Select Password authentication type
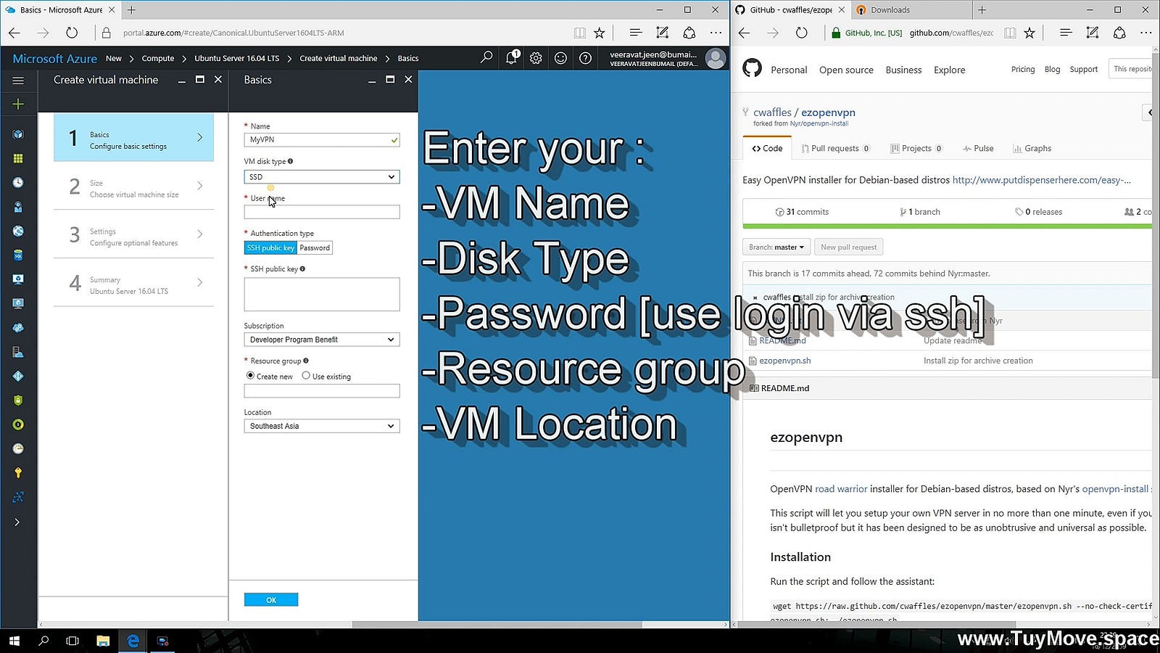Screen dimensions: 1160x653 [x=315, y=247]
